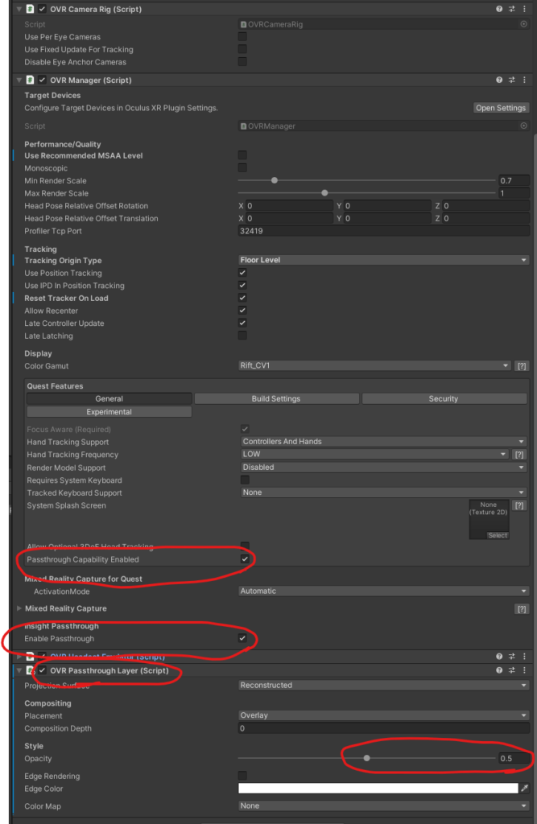Open the OVR Manager component's preset selector
The width and height of the screenshot is (537, 824).
(512, 80)
